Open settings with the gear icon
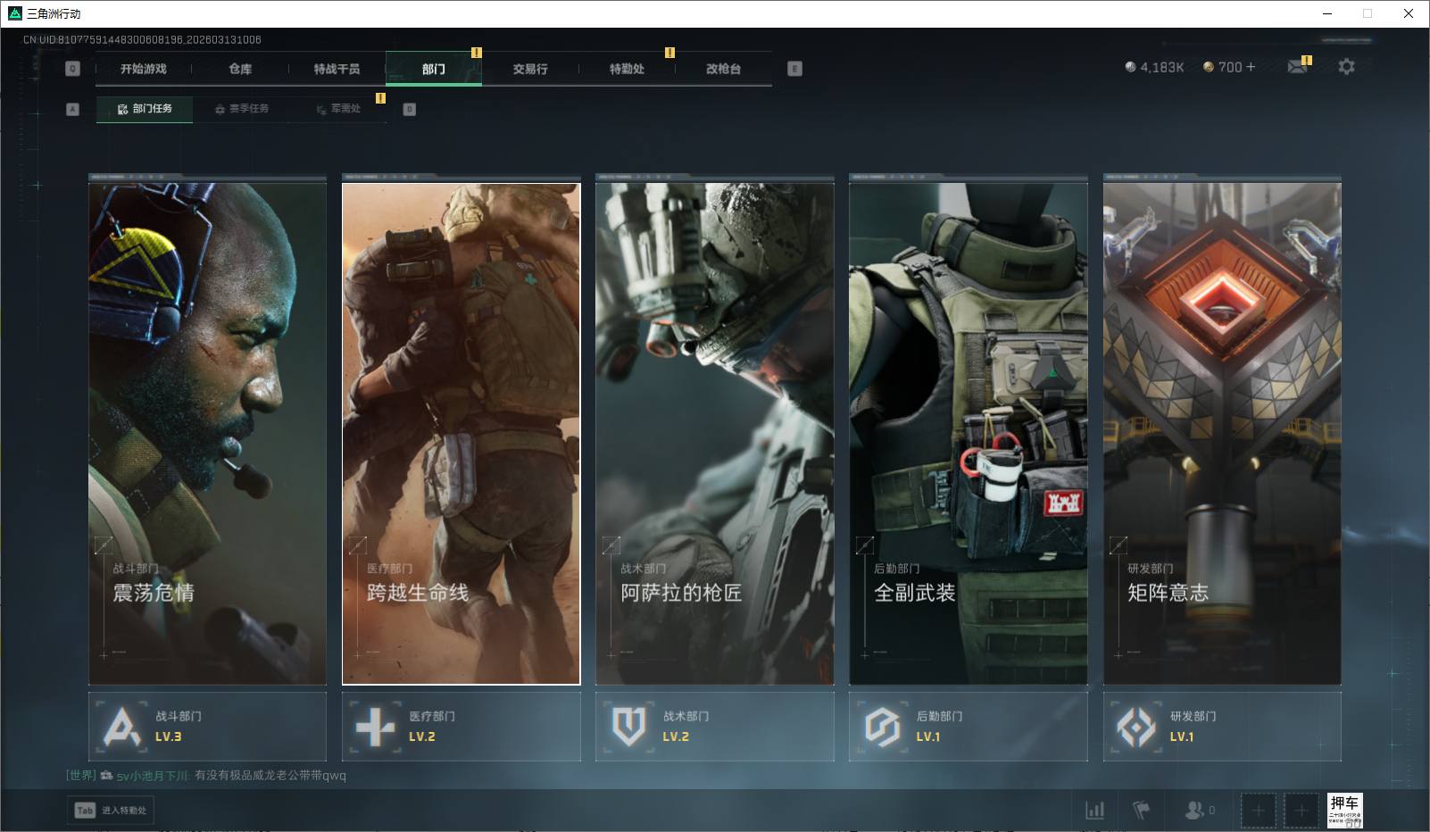 (1346, 67)
